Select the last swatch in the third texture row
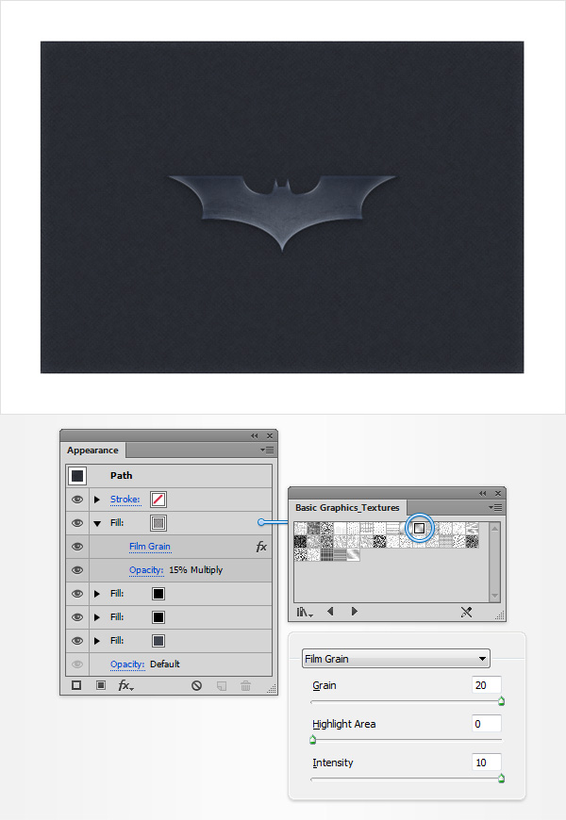 pyautogui.click(x=354, y=554)
